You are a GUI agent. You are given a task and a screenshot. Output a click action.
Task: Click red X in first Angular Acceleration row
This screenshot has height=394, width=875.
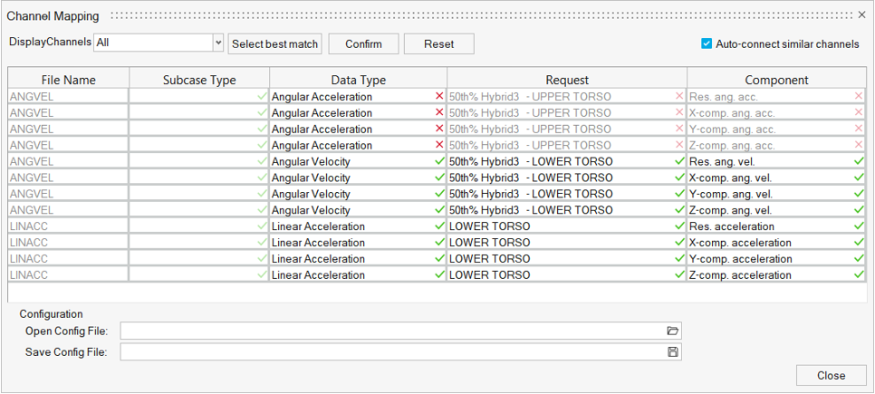tap(439, 97)
